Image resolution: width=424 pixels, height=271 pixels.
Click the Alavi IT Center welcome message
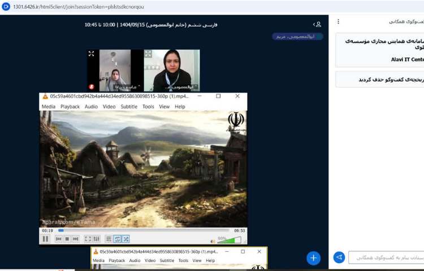coord(380,50)
